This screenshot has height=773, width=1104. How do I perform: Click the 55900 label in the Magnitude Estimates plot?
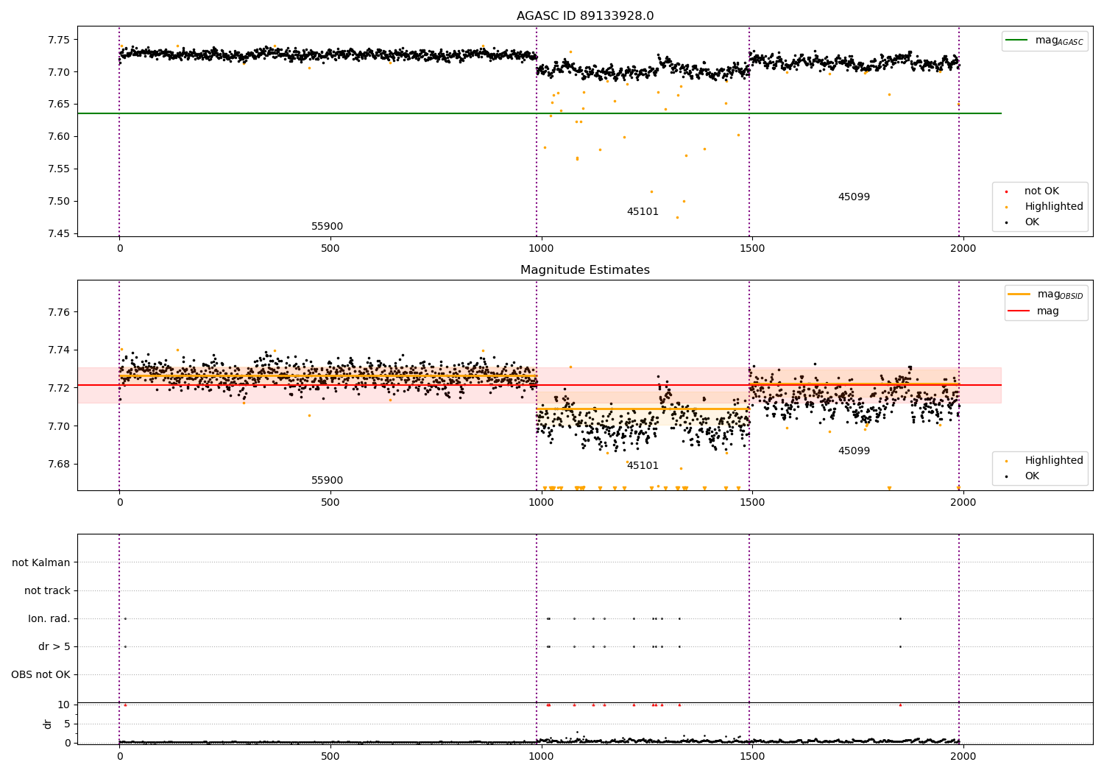(x=327, y=481)
